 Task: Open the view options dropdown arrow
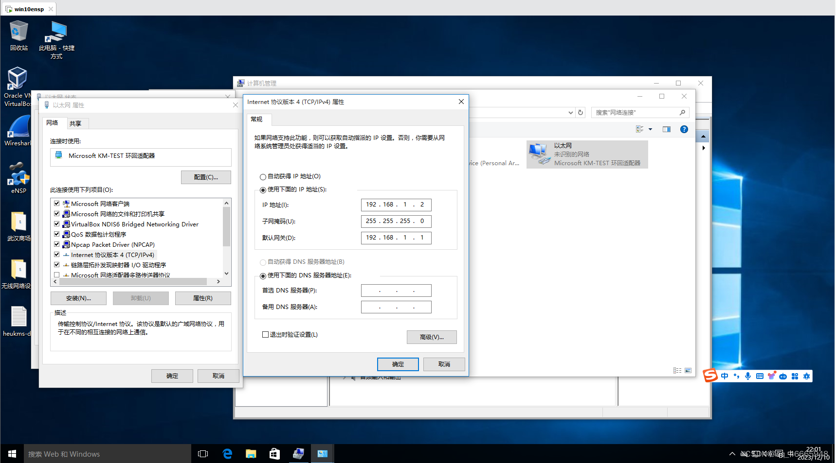click(x=650, y=129)
